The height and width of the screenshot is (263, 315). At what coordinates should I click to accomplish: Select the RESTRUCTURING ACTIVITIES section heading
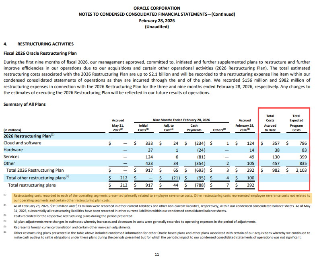(x=45, y=43)
